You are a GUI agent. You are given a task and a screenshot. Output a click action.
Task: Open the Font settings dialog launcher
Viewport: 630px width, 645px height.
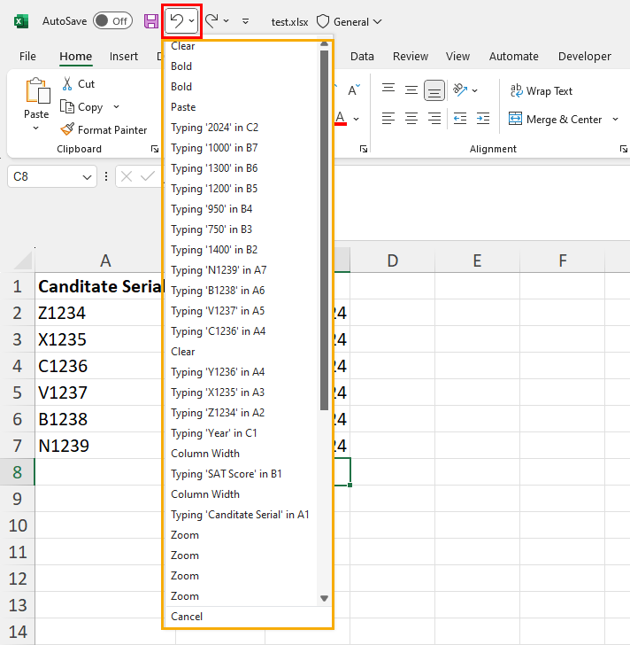pos(364,149)
